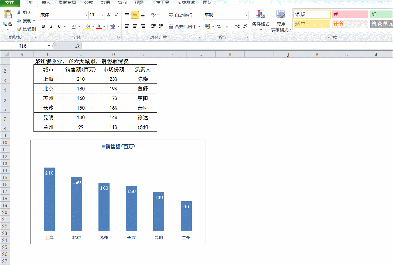The image size is (393, 265).
Task: Click the table cell containing 陈晓
Action: click(142, 79)
